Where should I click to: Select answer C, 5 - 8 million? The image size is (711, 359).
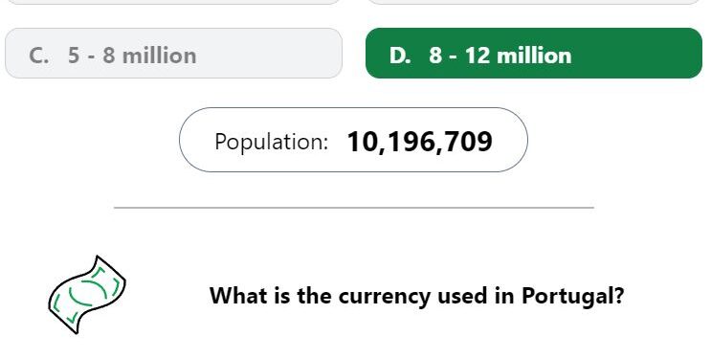point(173,53)
